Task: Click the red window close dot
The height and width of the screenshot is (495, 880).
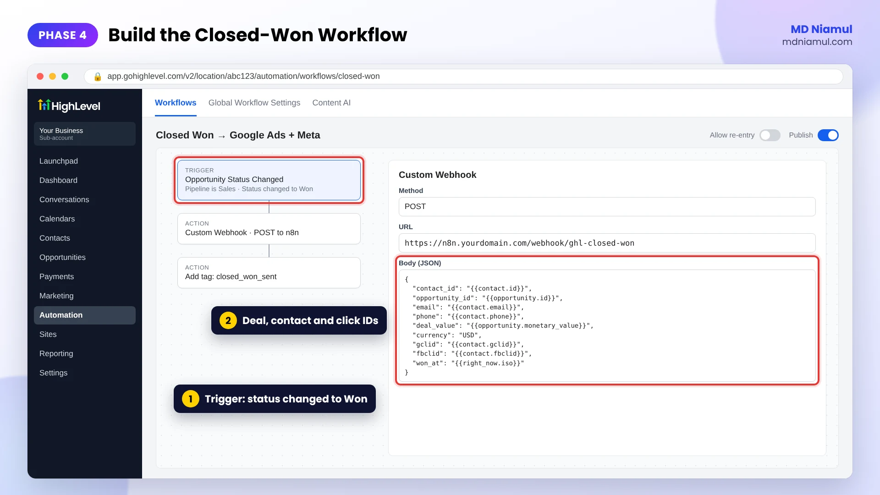Action: [x=40, y=76]
